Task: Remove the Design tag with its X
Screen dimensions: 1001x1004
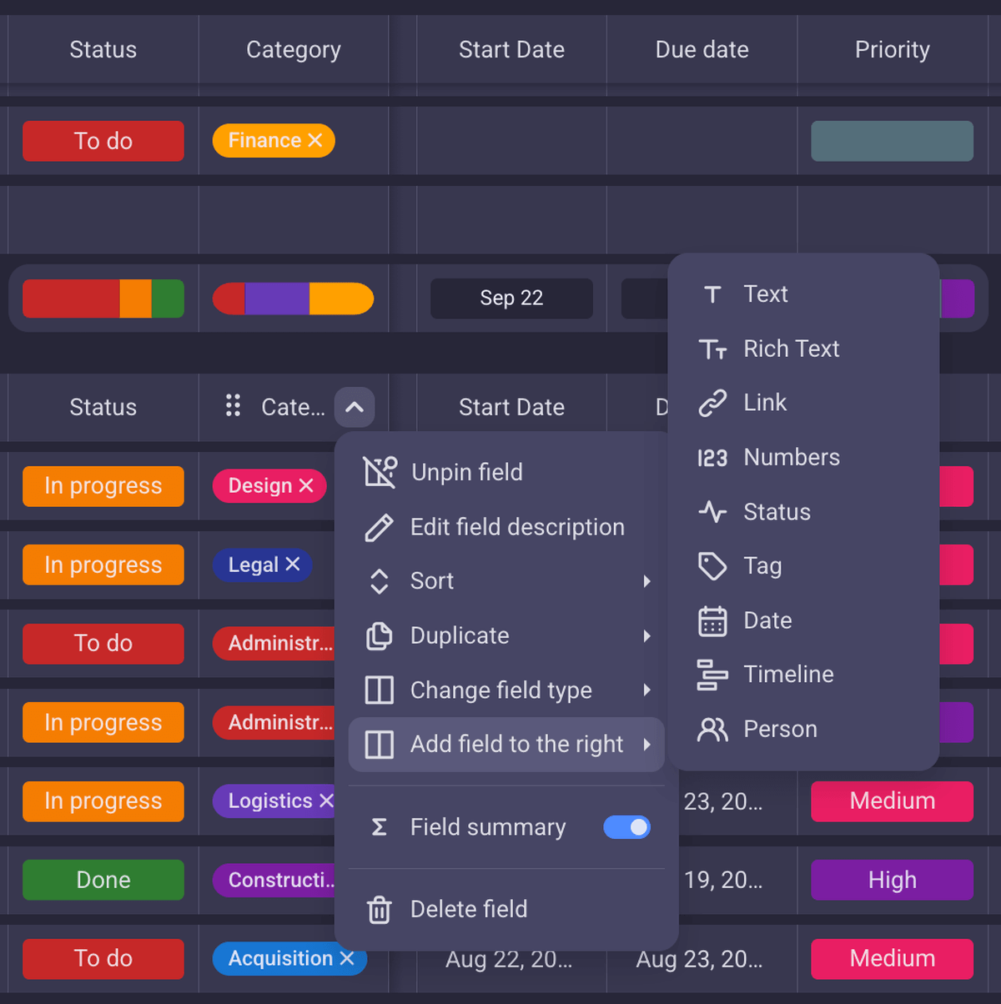Action: (307, 485)
